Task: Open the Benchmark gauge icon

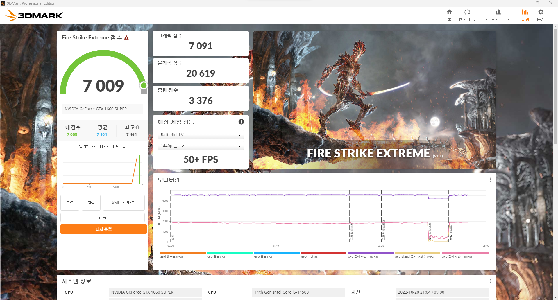Action: point(467,12)
